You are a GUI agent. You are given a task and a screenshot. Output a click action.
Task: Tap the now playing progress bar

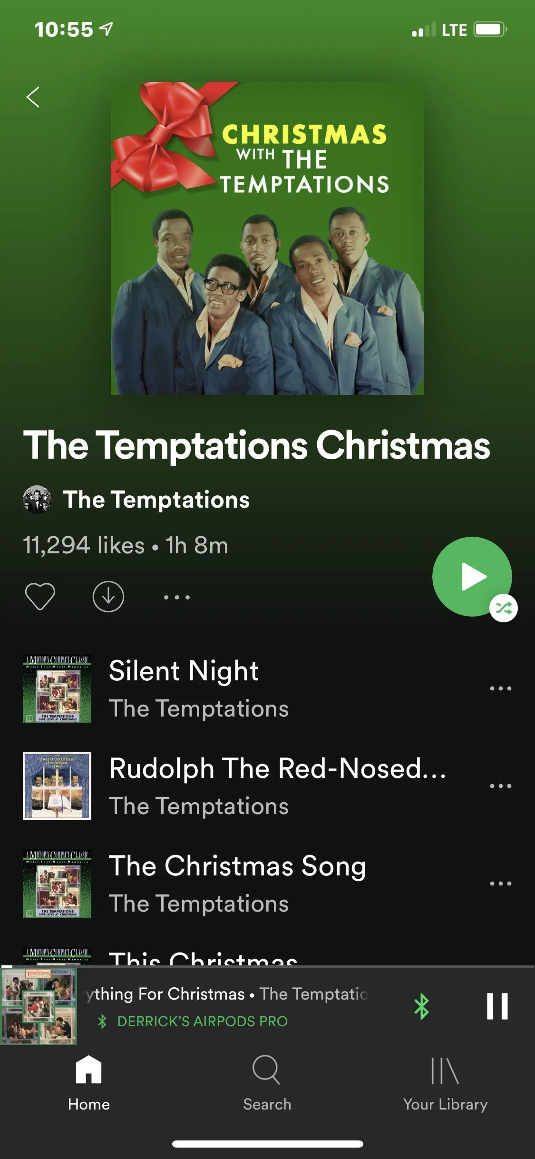267,966
